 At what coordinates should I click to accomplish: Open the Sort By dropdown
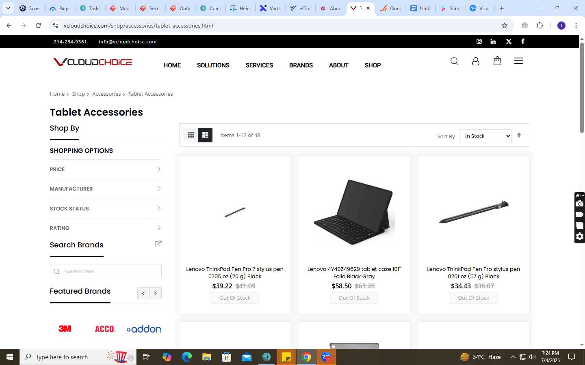485,136
